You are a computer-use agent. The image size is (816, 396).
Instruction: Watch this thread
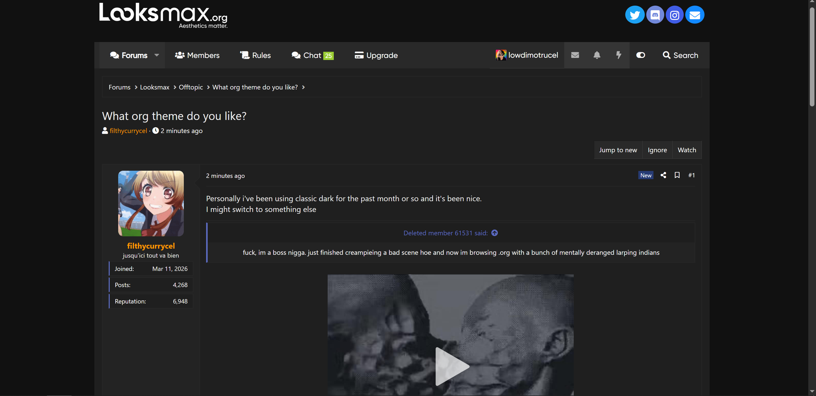pyautogui.click(x=687, y=150)
